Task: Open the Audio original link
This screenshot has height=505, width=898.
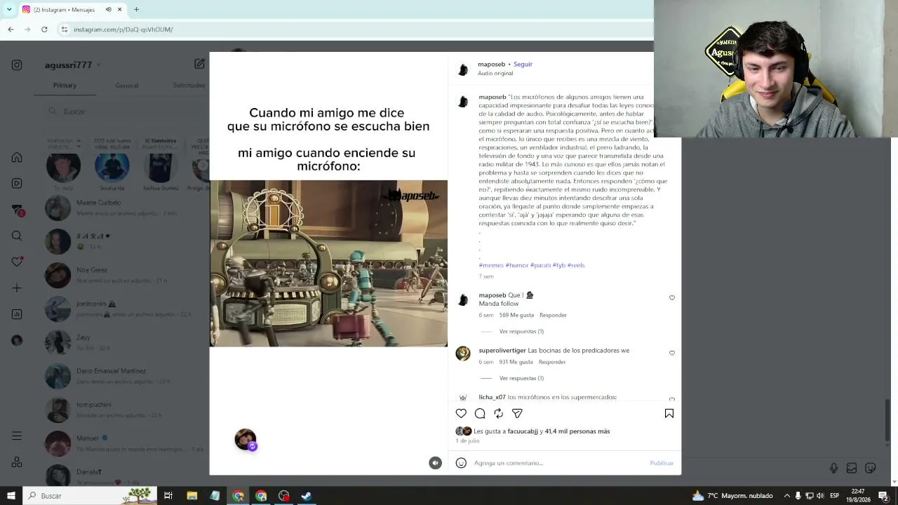Action: click(x=495, y=74)
